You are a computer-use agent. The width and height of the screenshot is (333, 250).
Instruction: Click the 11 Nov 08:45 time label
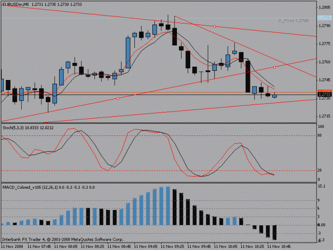tap(119, 247)
